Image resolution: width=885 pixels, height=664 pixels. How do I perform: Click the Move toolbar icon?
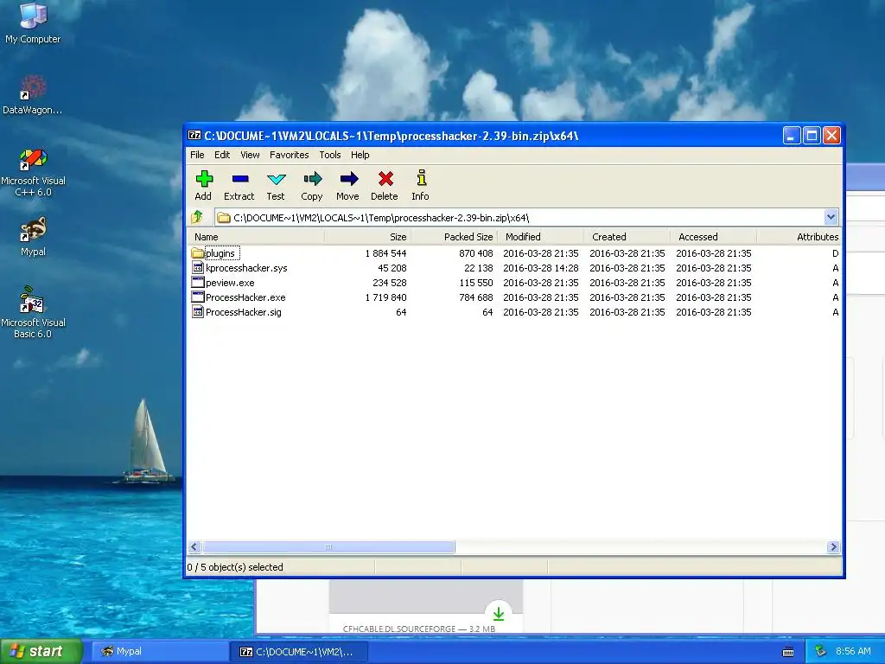(x=349, y=179)
